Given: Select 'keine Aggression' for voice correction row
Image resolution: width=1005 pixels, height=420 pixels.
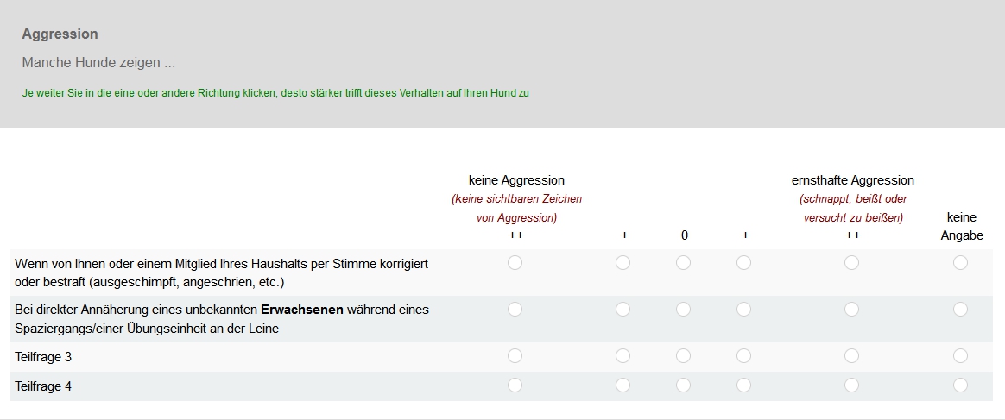Looking at the screenshot, I should (515, 263).
